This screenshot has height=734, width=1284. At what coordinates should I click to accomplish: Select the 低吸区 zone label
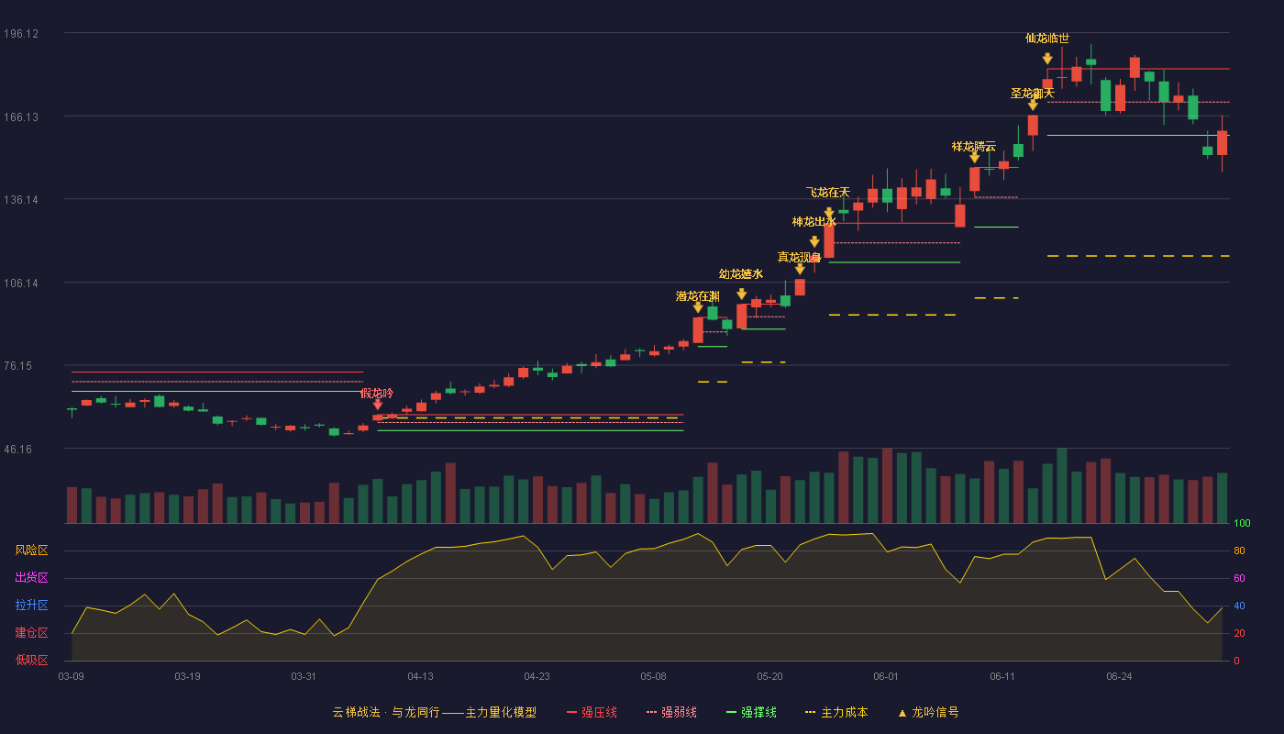pyautogui.click(x=32, y=660)
